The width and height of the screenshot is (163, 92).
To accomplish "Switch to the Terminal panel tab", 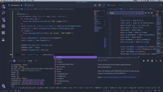I will click(30, 61).
